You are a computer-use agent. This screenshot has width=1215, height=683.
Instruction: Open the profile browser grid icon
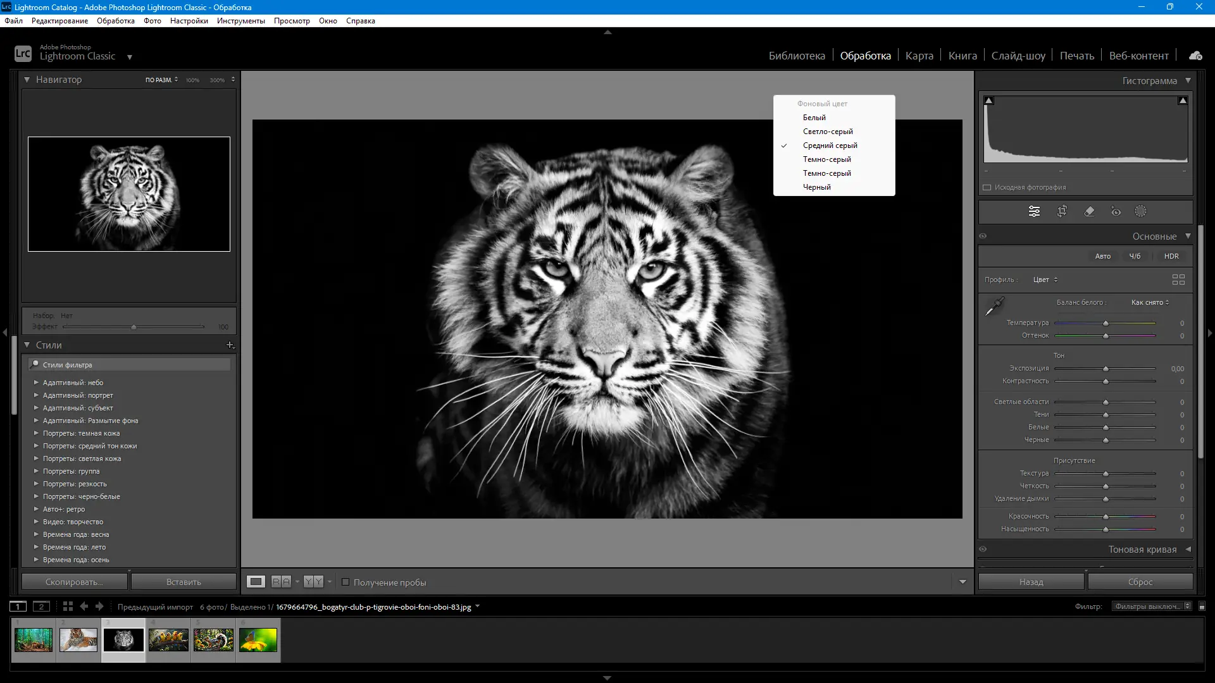1178,280
